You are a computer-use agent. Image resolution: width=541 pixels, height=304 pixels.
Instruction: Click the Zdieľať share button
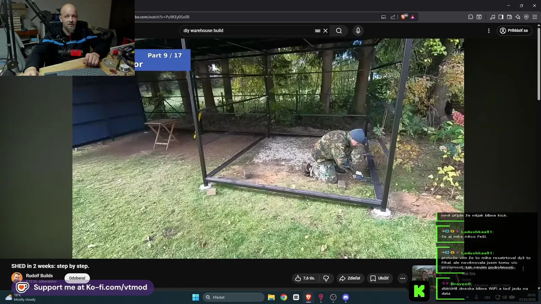pos(350,278)
